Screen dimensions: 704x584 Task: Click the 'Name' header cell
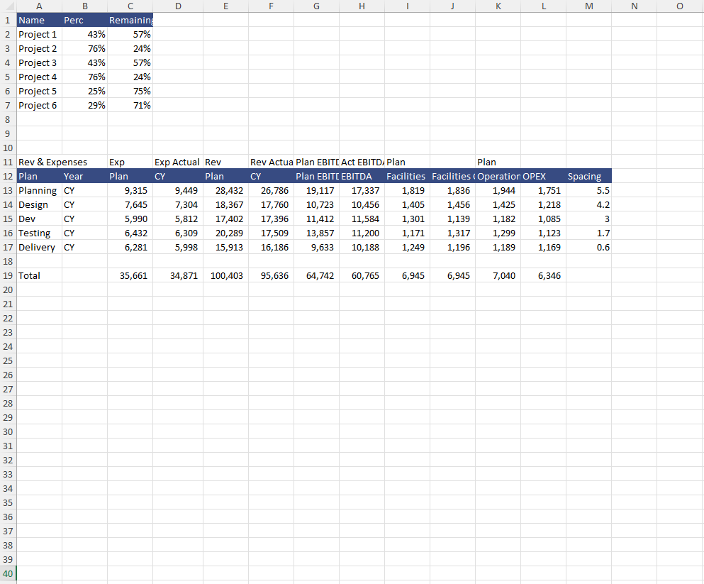[40, 20]
